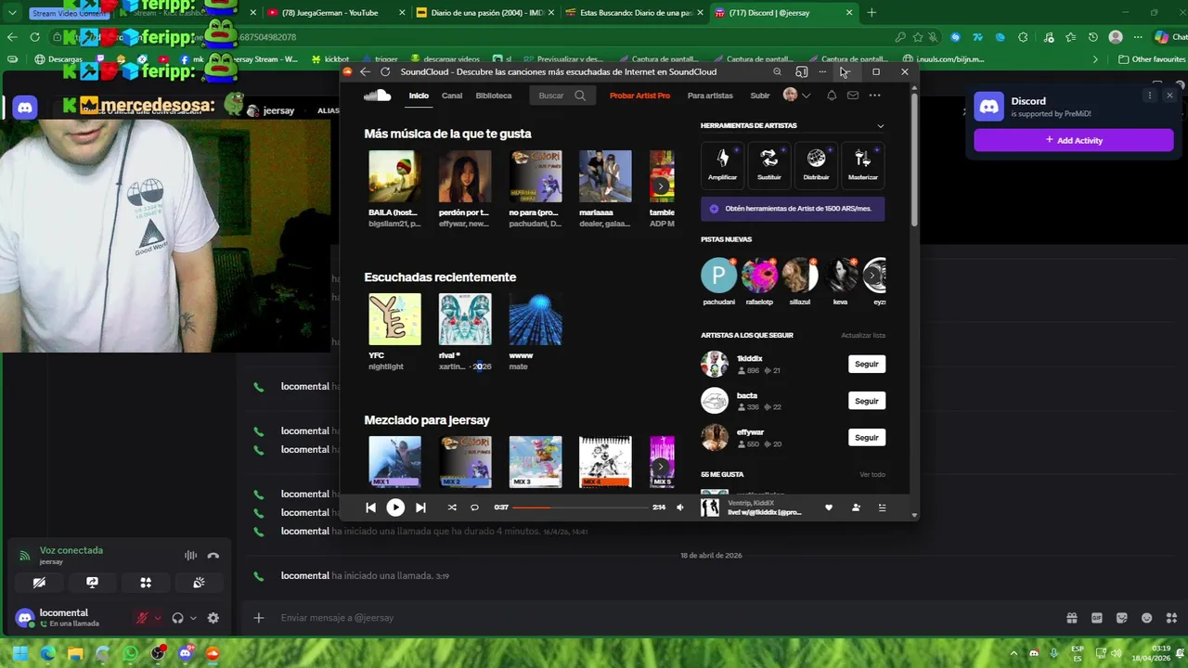Go back in SoundCloud app window
1188x668 pixels.
[x=365, y=71]
